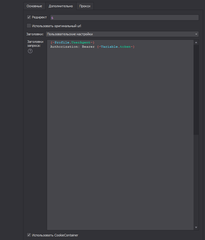Toggle the Редирект checkbox

pyautogui.click(x=29, y=17)
